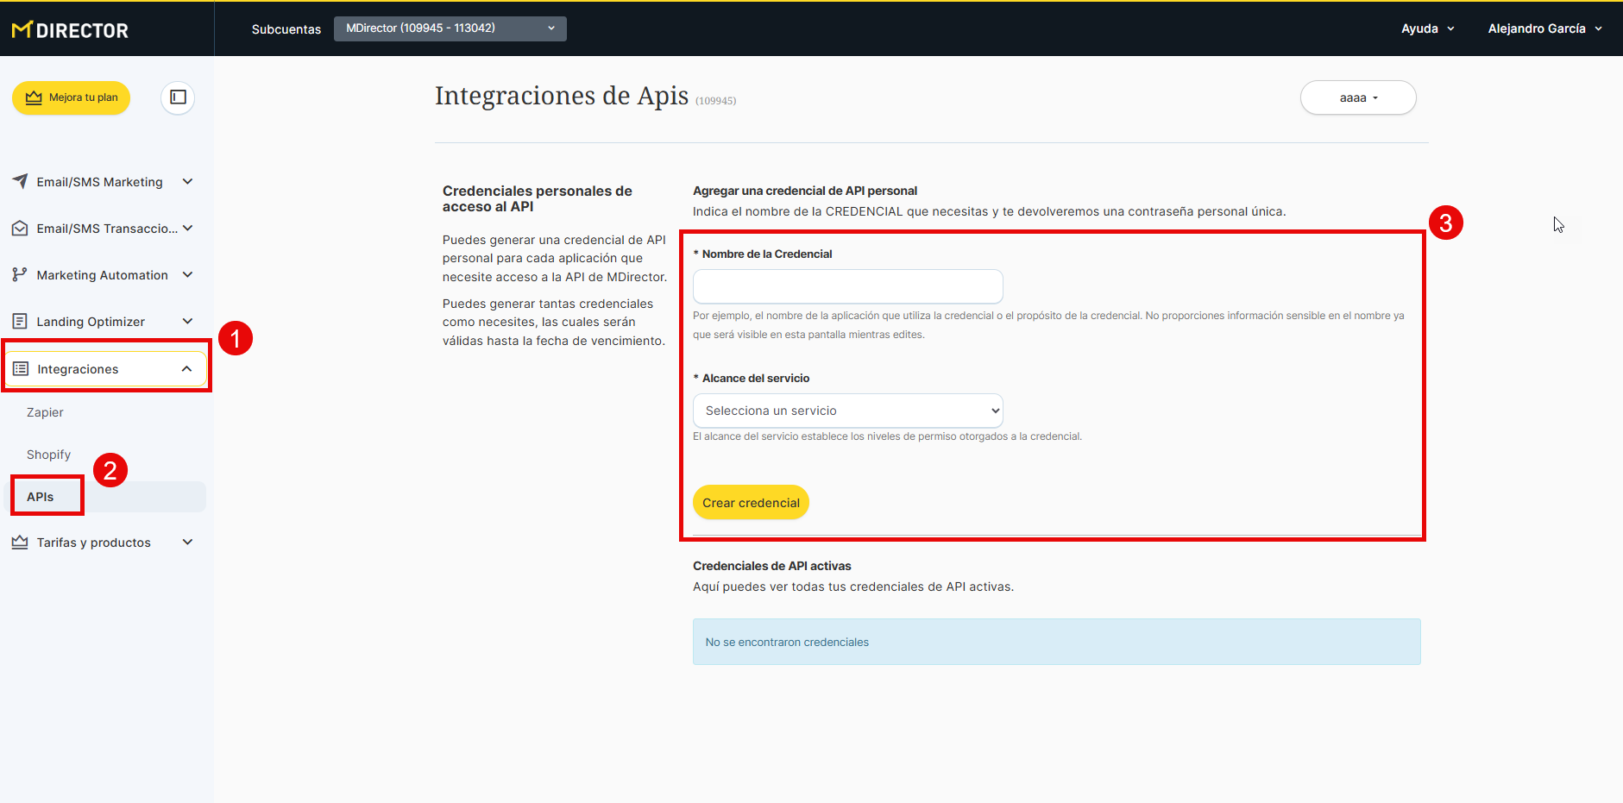Image resolution: width=1623 pixels, height=803 pixels.
Task: Open the Ayuda menu
Action: (1427, 28)
